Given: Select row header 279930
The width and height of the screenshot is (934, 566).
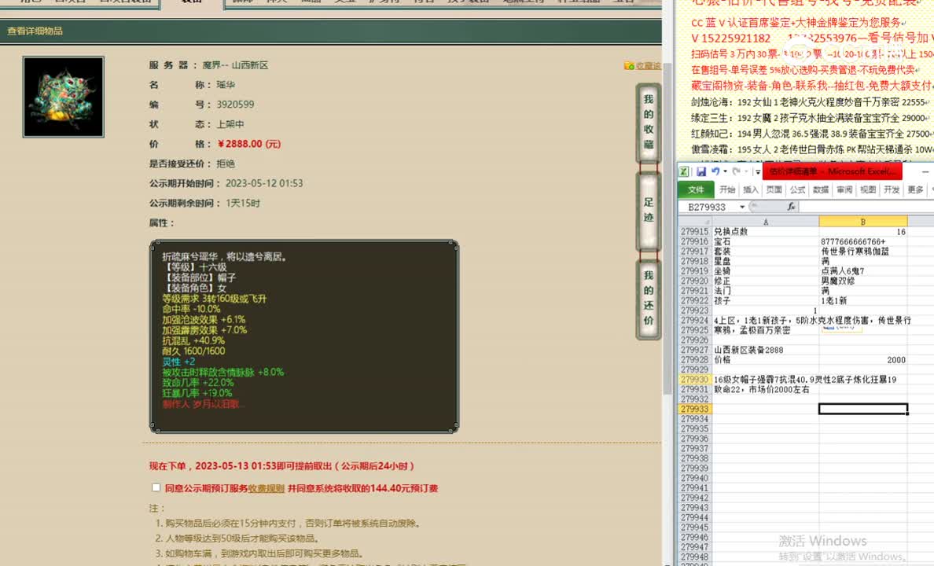Looking at the screenshot, I should (694, 380).
